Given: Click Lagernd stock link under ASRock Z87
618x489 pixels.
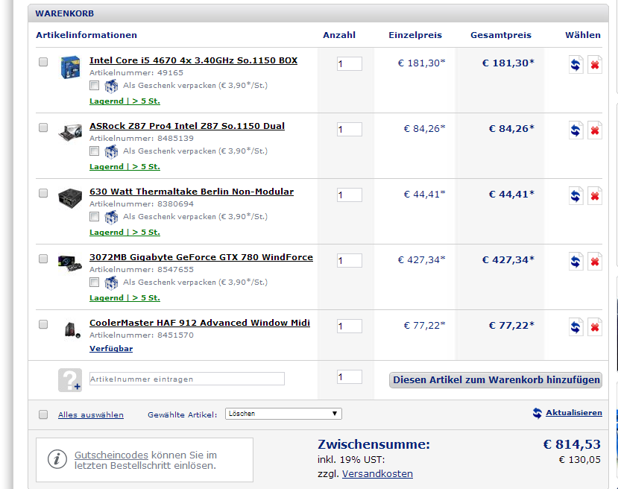Looking at the screenshot, I should (124, 167).
